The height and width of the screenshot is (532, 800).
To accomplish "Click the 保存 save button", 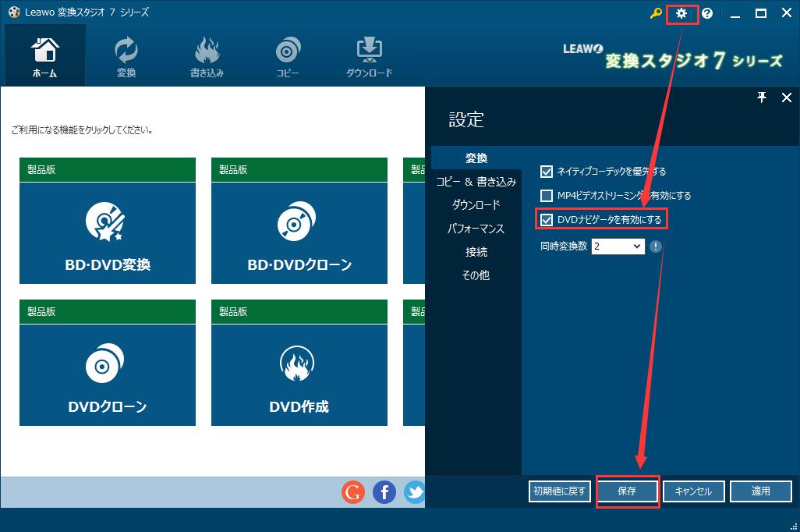I will click(627, 491).
